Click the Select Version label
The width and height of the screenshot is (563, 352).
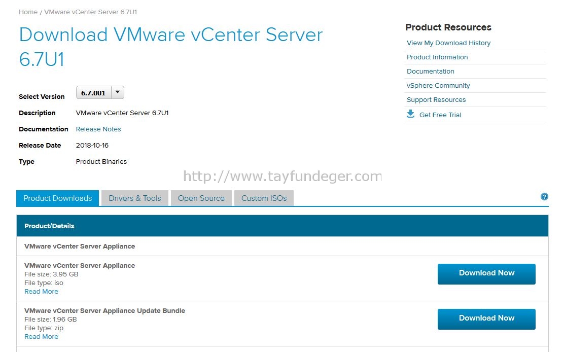[x=42, y=96]
